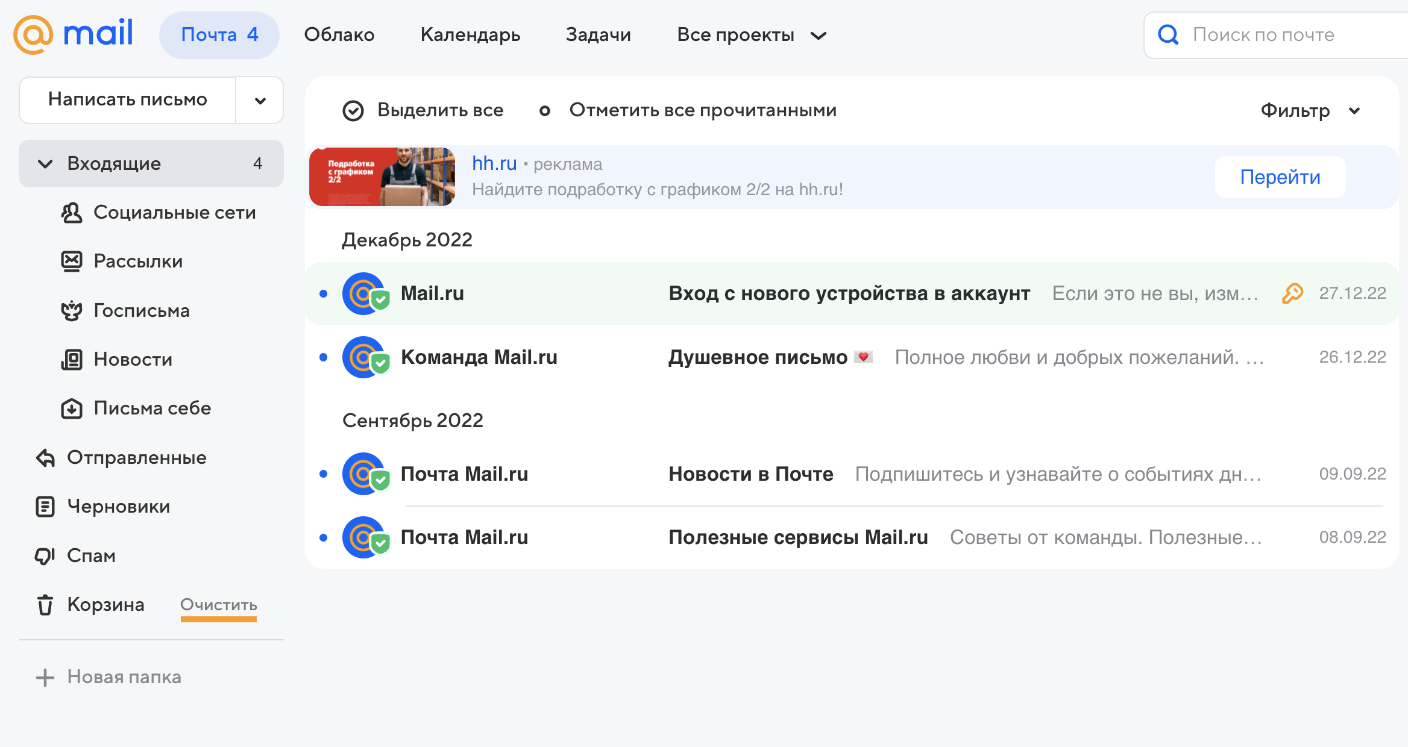
Task: Click the Черновики document icon
Action: point(45,507)
